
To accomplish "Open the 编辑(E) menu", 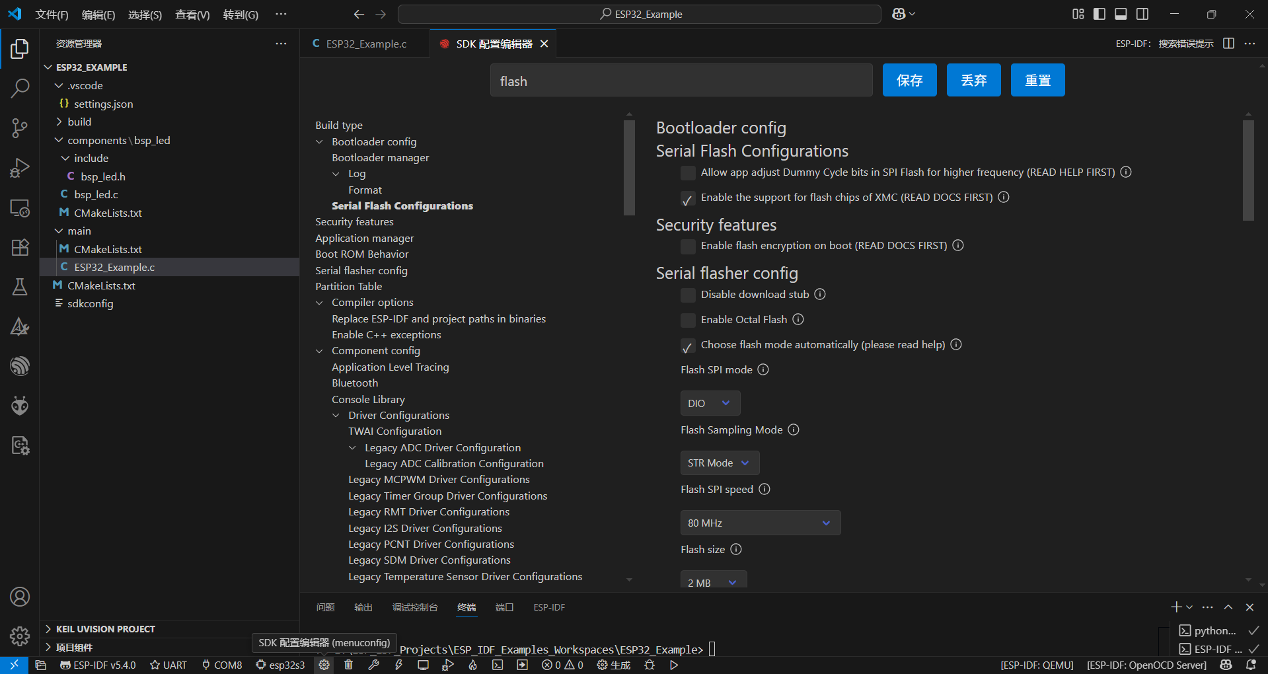I will pyautogui.click(x=98, y=15).
